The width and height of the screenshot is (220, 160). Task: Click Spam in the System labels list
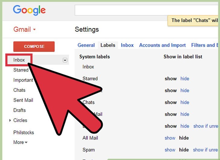click(x=89, y=150)
